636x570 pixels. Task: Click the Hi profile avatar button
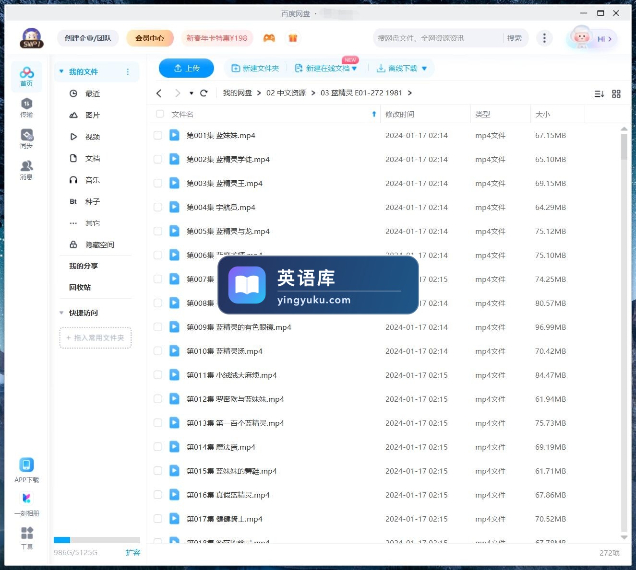coord(591,38)
